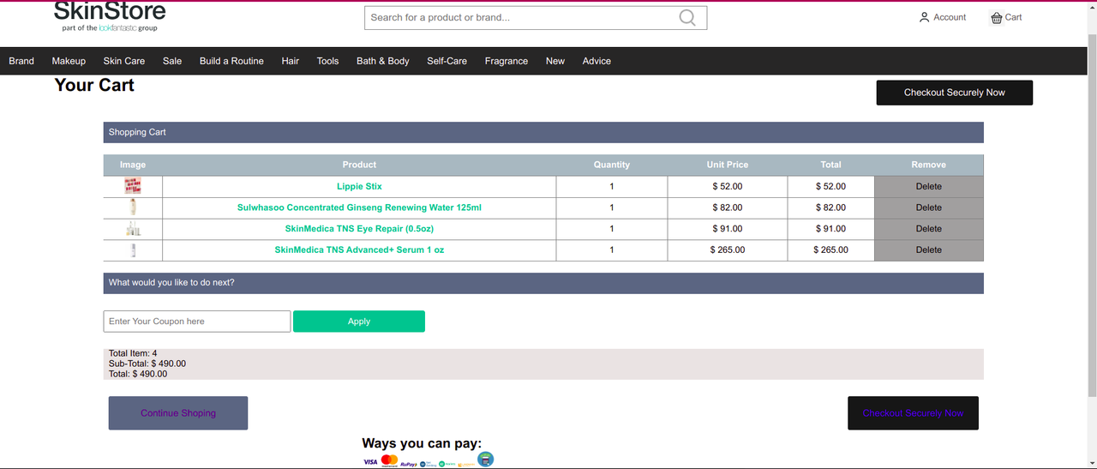Open the Skin Care menu
1097x469 pixels.
tap(124, 61)
